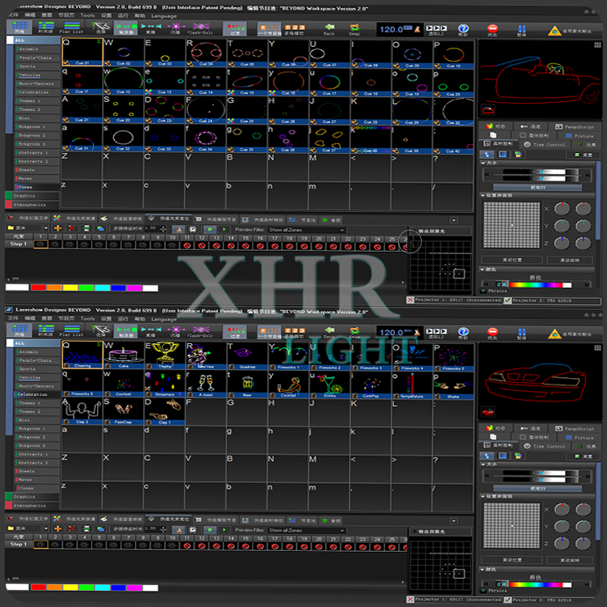Toggle multi-cue mode icon in top toolbar
Image resolution: width=607 pixels, height=607 pixels.
pyautogui.click(x=294, y=28)
